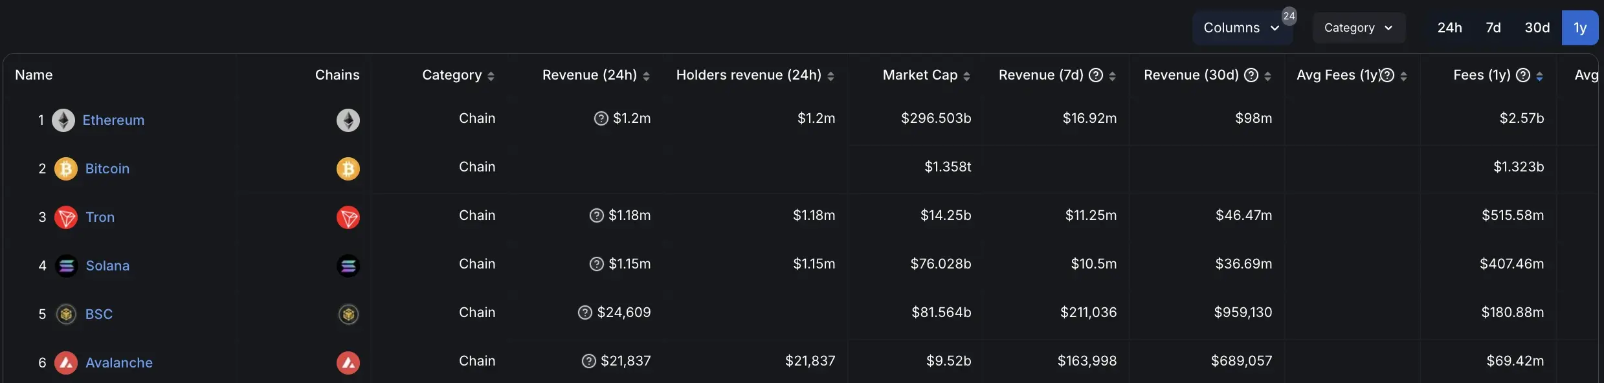The width and height of the screenshot is (1604, 383).
Task: Click help icon next to Fees (1y) header
Action: 1523,75
